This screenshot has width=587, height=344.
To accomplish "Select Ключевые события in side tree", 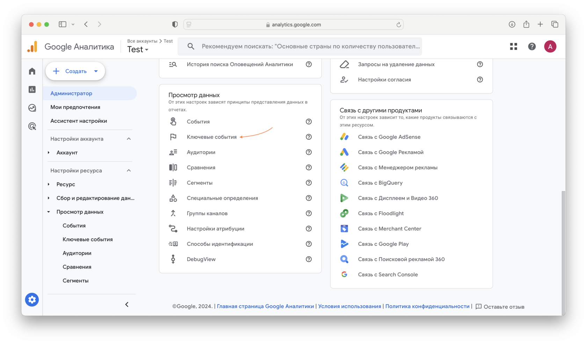I will click(88, 239).
